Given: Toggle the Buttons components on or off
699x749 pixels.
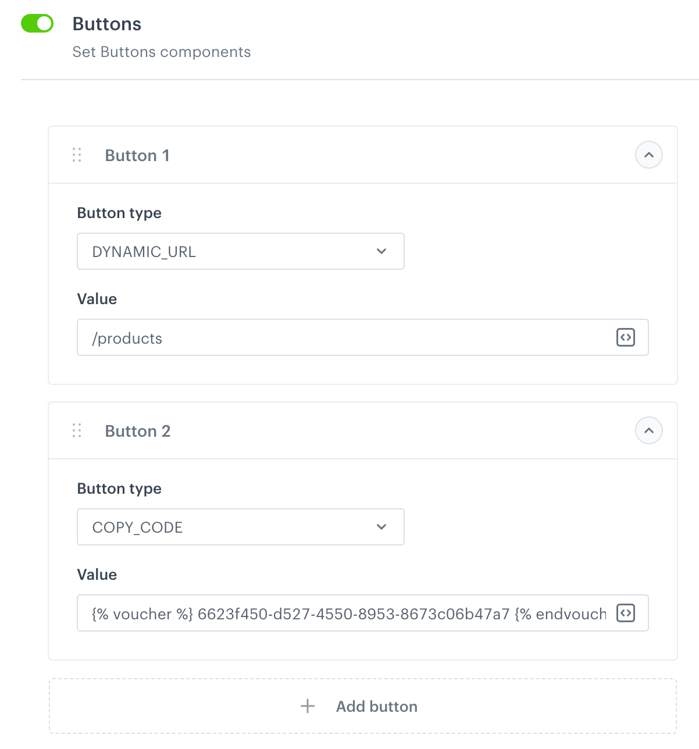Looking at the screenshot, I should [x=37, y=23].
